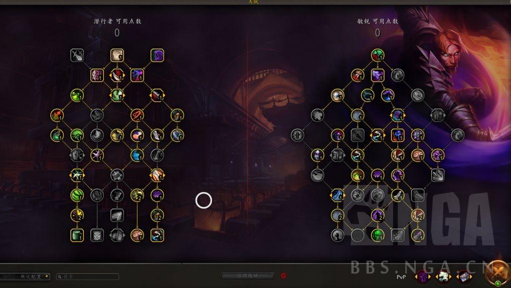Open the orange claw choice node in the Rogue tree
511x288 pixels.
coord(157,175)
